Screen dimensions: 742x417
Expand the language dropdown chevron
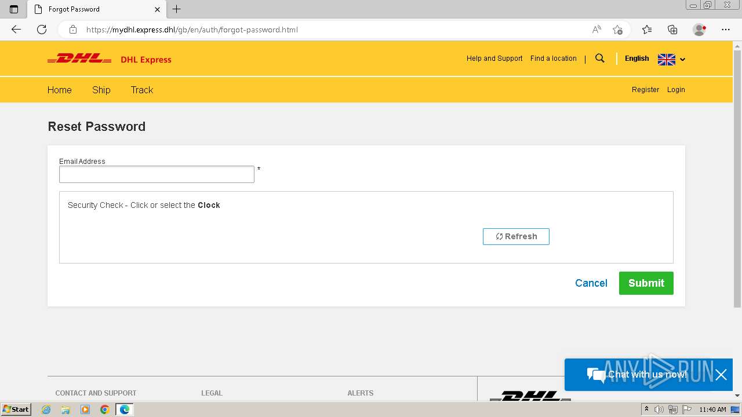[682, 60]
